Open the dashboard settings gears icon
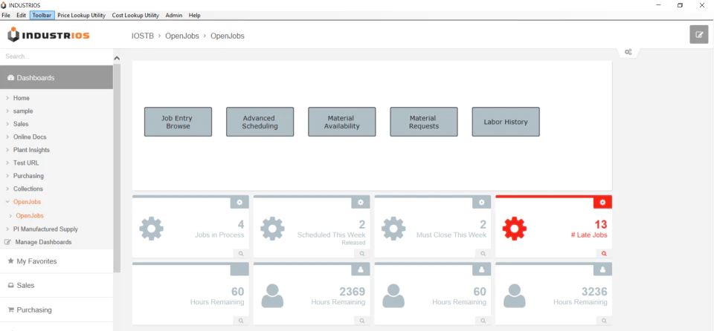The image size is (714, 331). pos(628,52)
